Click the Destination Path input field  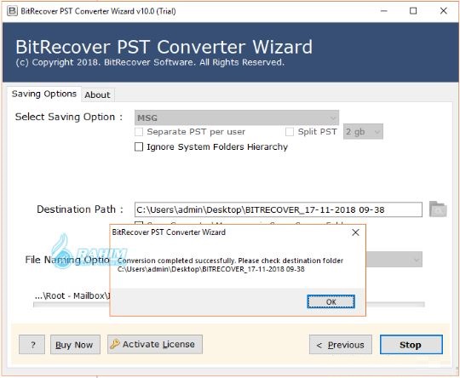[x=278, y=209]
